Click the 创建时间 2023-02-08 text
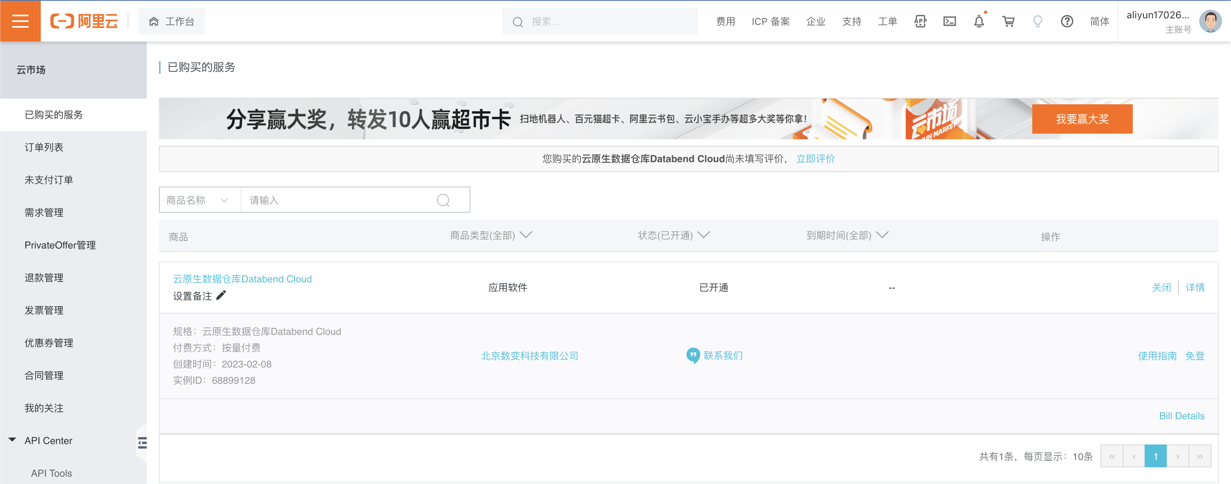Image resolution: width=1231 pixels, height=484 pixels. 222,364
